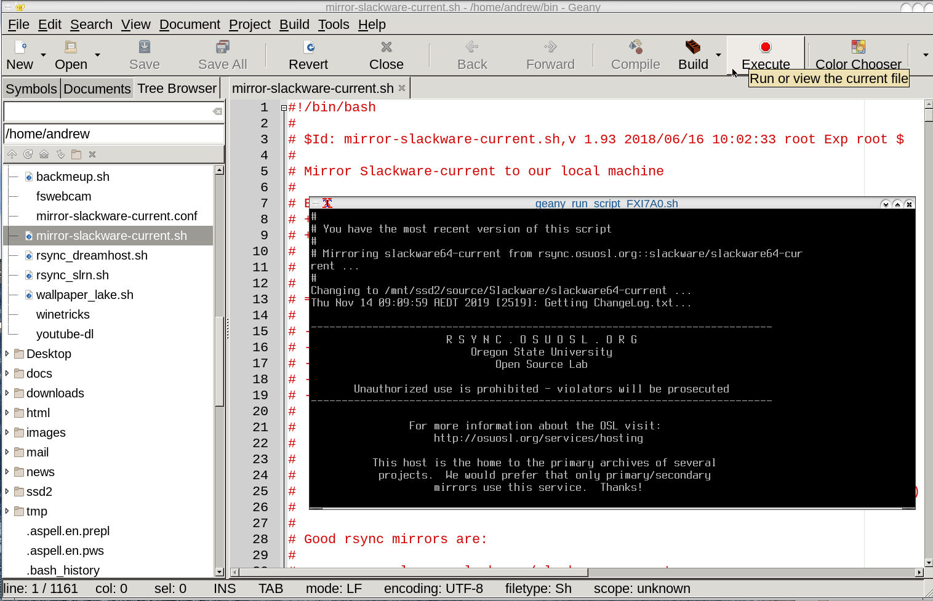The height and width of the screenshot is (601, 933).
Task: Open the Color Chooser
Action: tap(859, 55)
